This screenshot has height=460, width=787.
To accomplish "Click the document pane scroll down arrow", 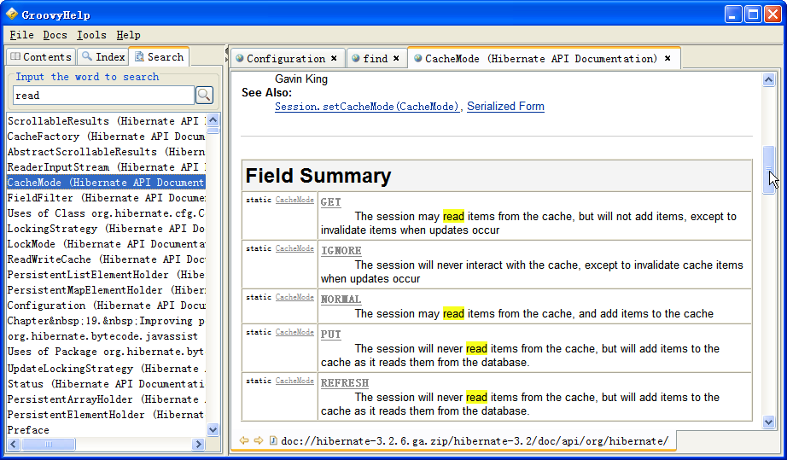I will (768, 422).
